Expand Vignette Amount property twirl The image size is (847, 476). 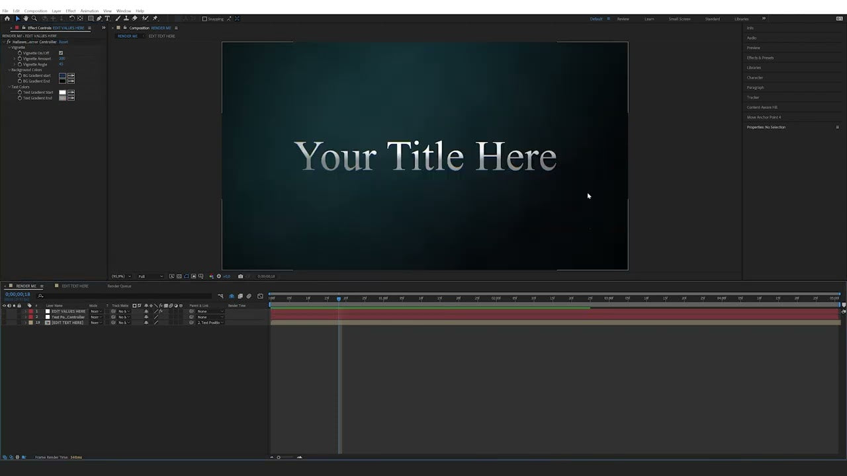point(15,59)
